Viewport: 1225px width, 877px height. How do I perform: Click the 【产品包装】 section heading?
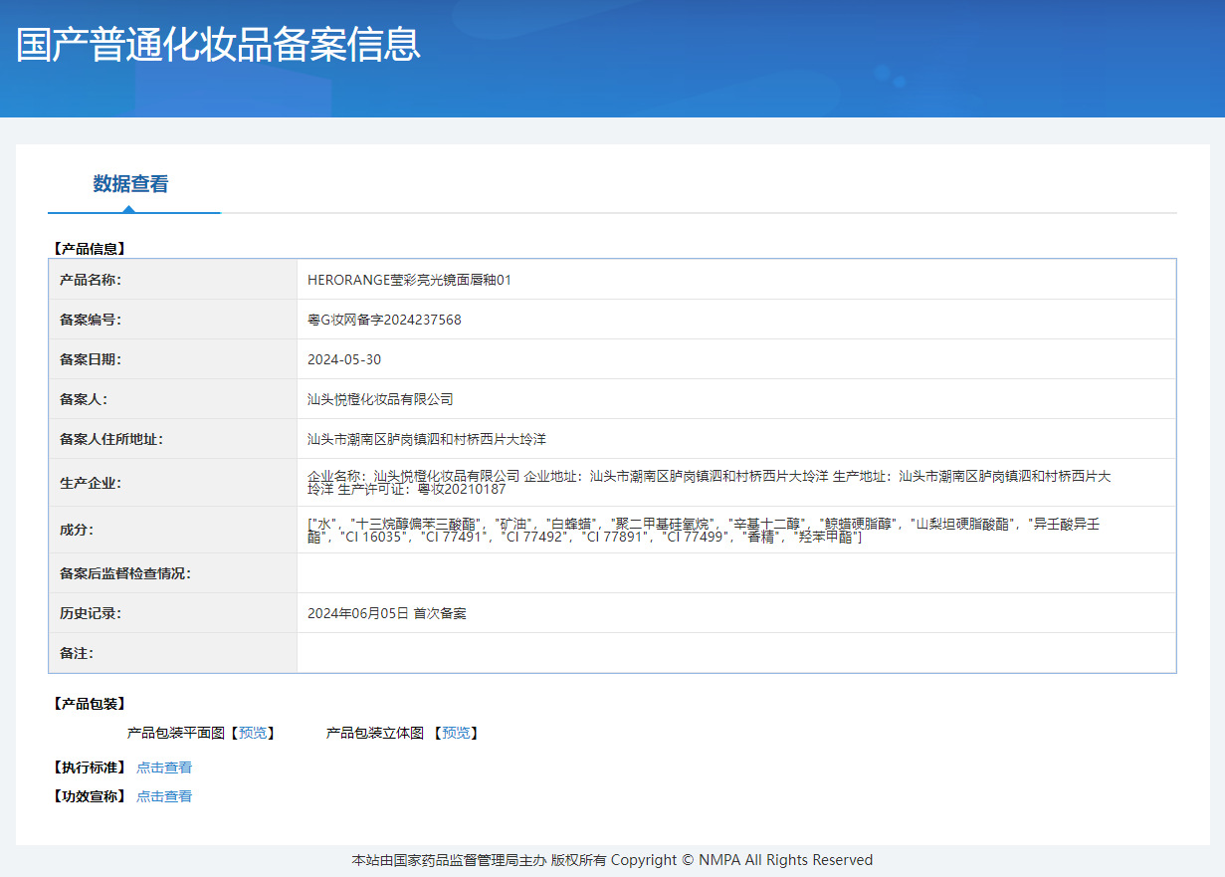click(89, 704)
